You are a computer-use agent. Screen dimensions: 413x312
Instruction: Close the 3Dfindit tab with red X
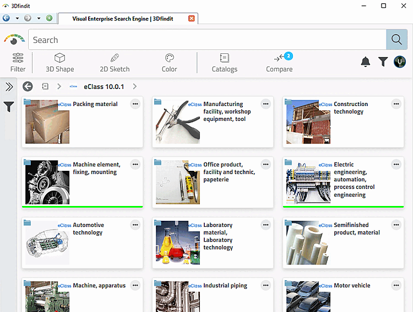coord(192,18)
